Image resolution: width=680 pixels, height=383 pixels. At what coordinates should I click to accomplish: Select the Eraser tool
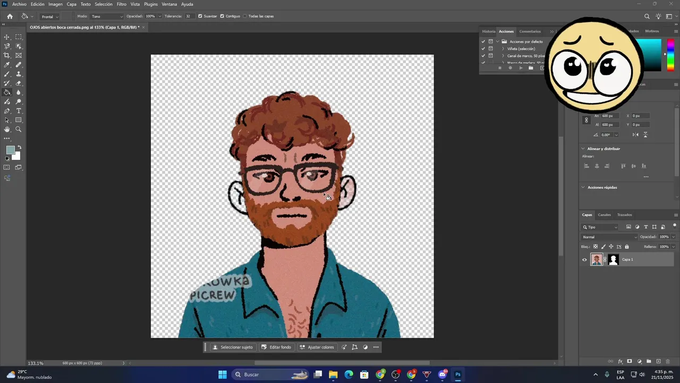click(19, 83)
